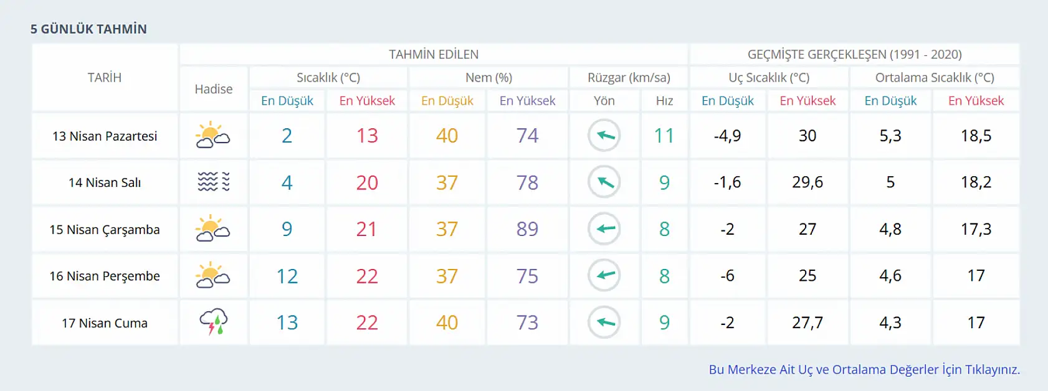The image size is (1048, 391).
Task: Click low temperature '12' for 16 Nisan Perşembe
Action: click(x=287, y=275)
